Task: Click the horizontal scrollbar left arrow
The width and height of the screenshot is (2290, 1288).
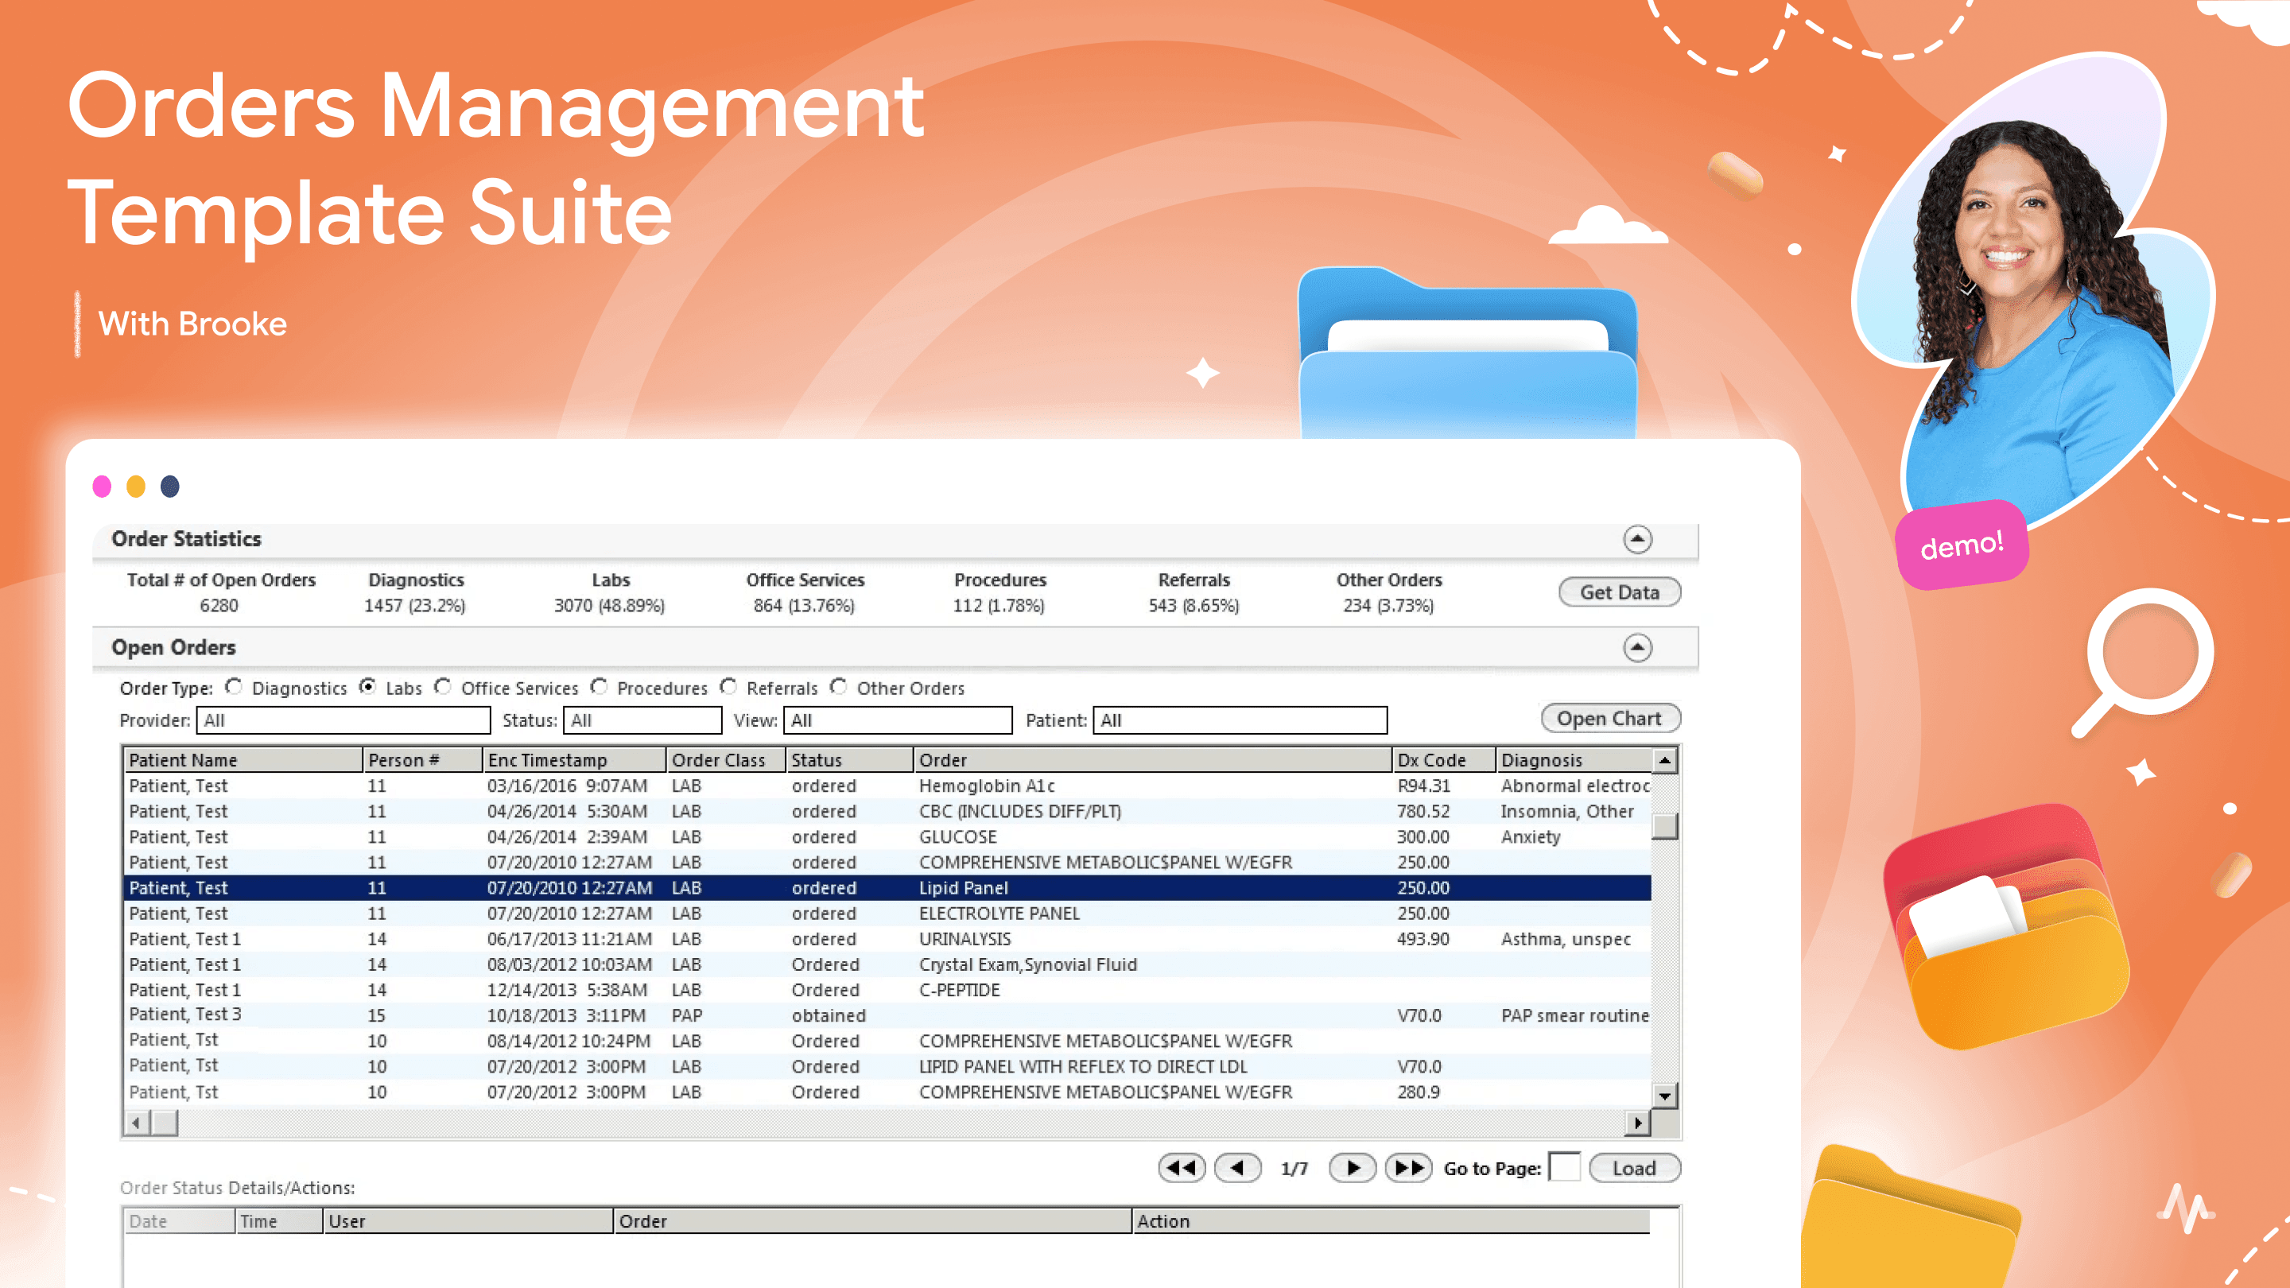Action: pos(135,1123)
